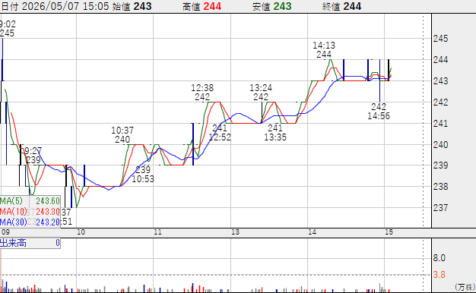The height and width of the screenshot is (293, 476).
Task: Click the 13:35 low annotation at 241
Action: point(275,132)
